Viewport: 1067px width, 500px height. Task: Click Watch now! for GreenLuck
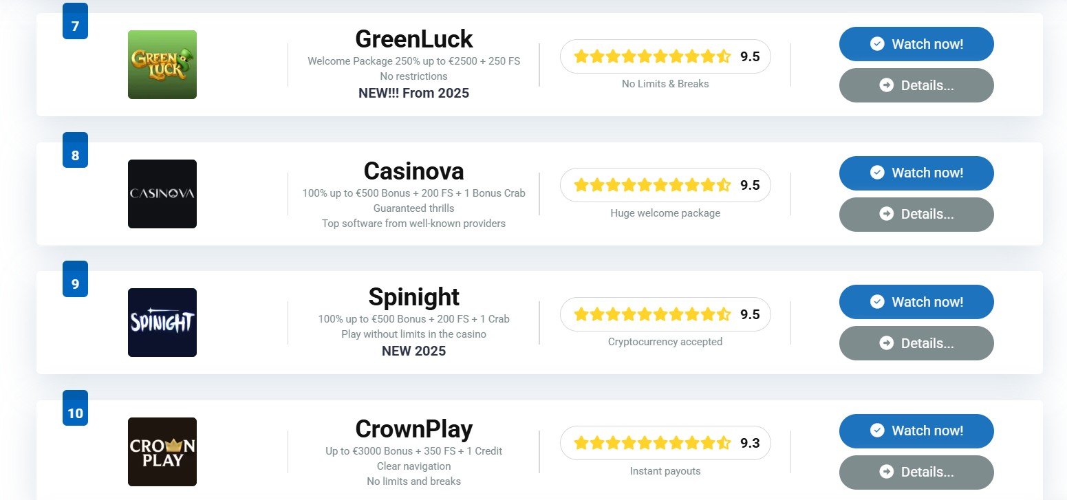pos(916,44)
